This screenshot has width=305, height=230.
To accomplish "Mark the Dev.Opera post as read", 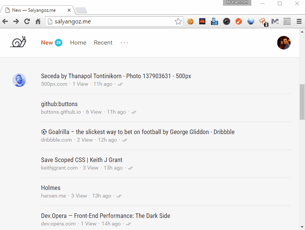I will (x=129, y=224).
